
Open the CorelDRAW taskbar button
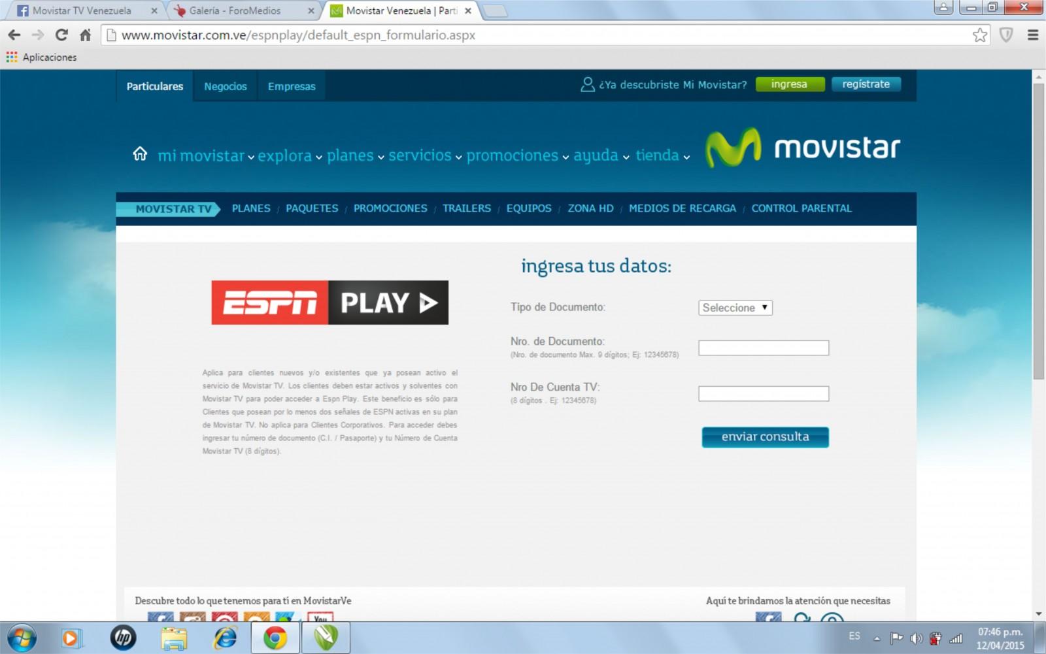[326, 638]
